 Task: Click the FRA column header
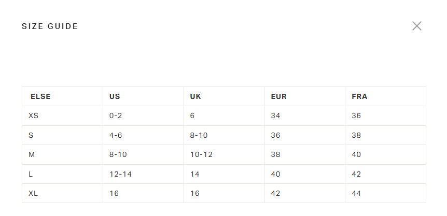(x=359, y=96)
